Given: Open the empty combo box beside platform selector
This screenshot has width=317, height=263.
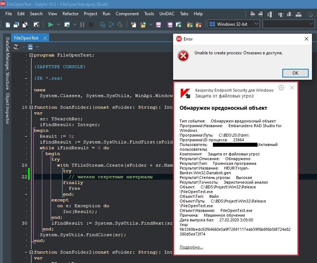Looking at the screenshot, I should pos(289,24).
